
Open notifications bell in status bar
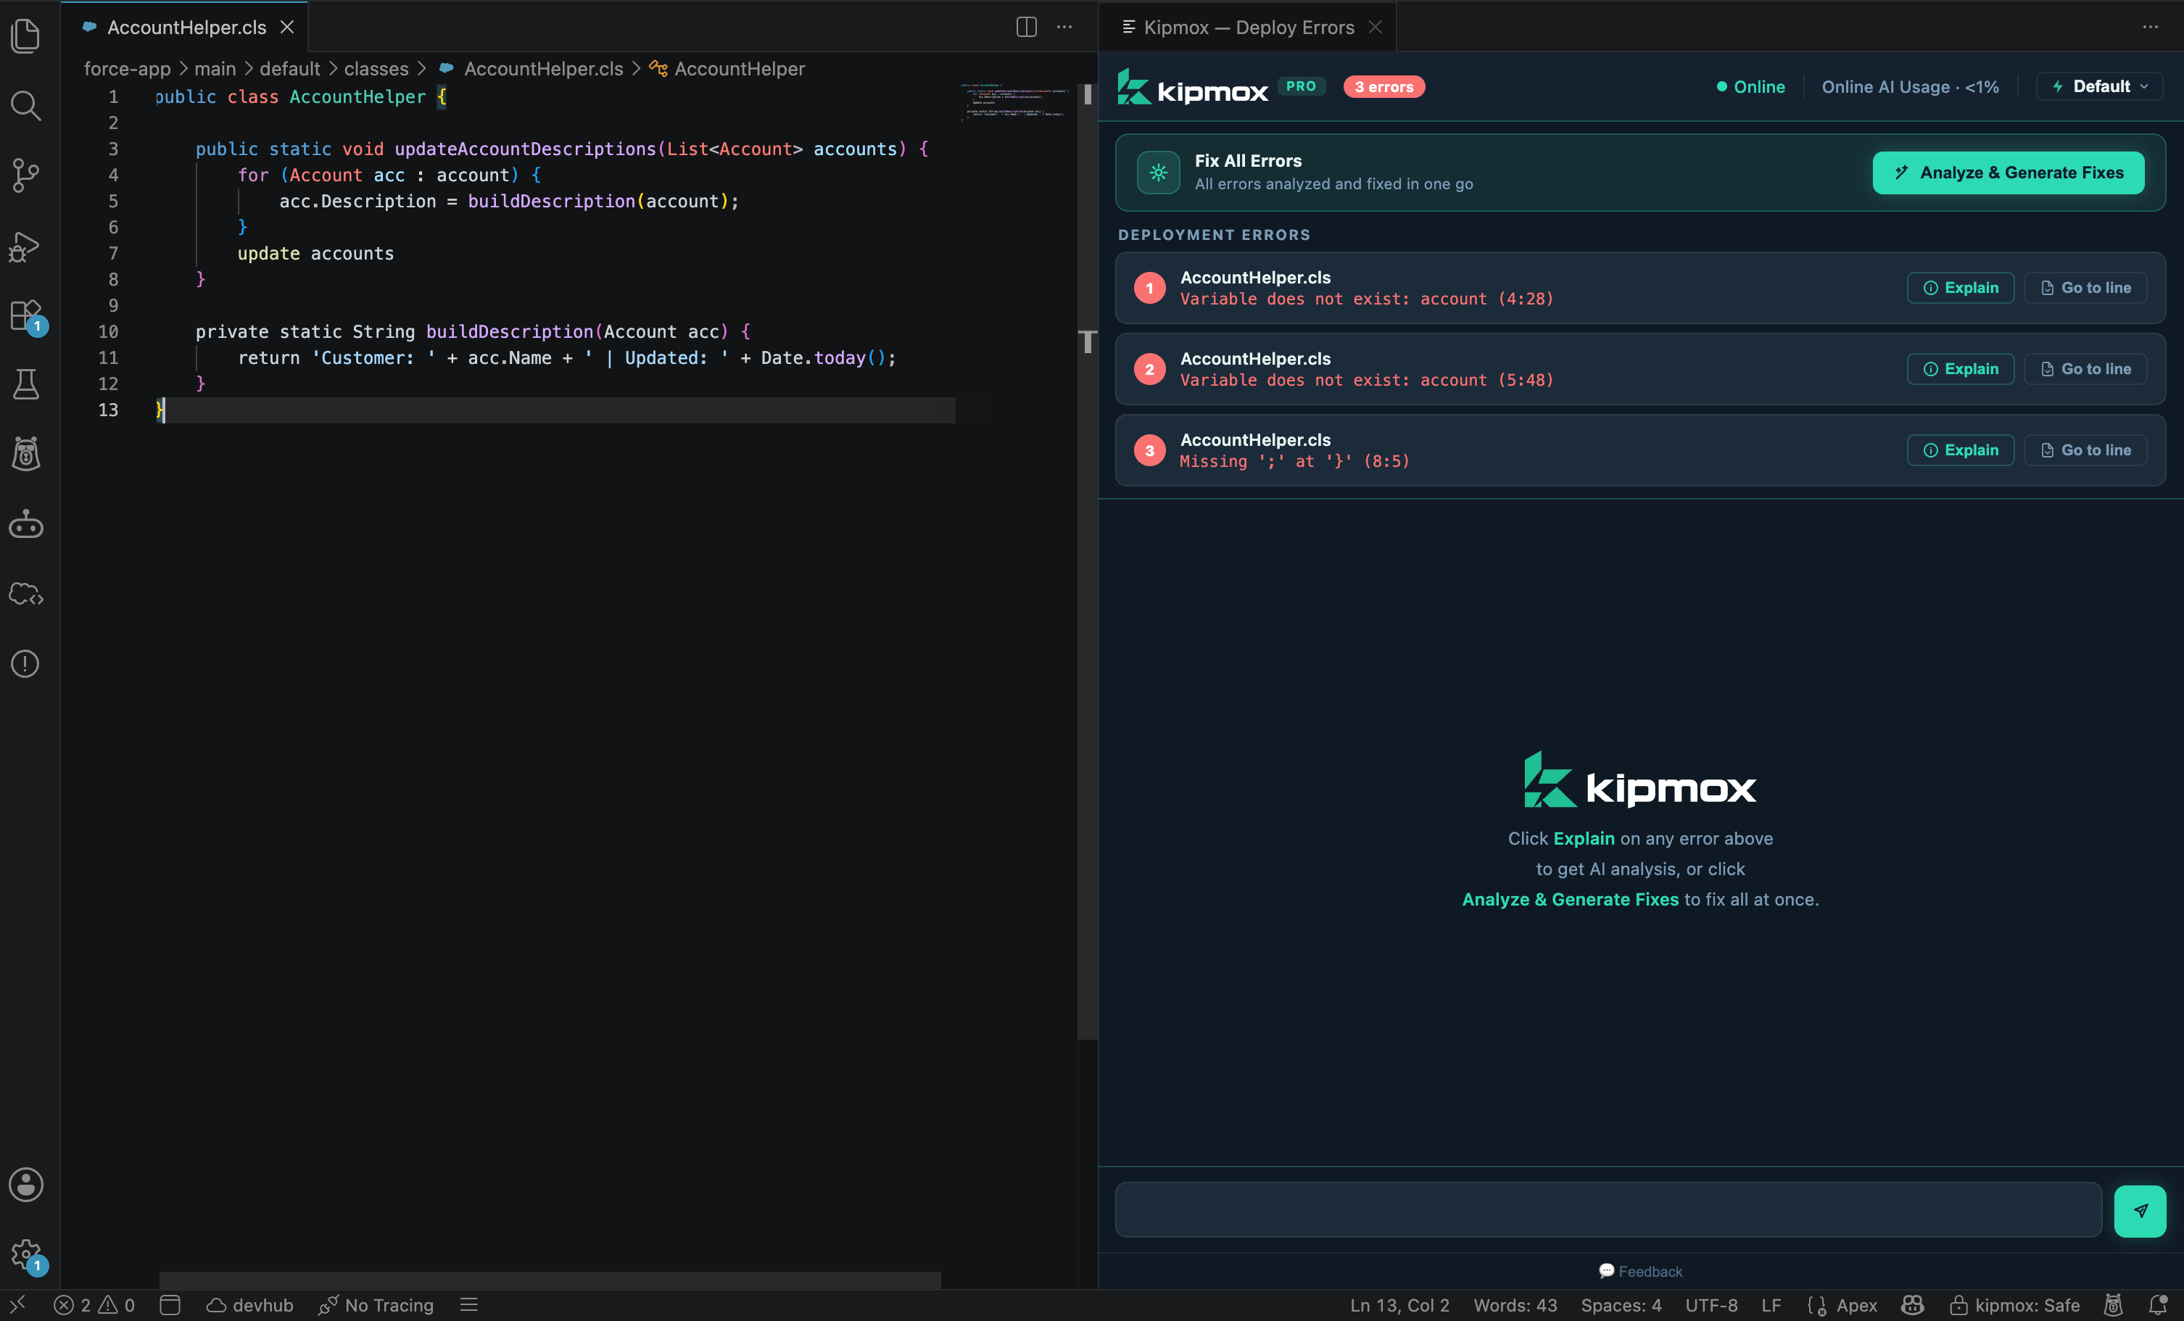(2159, 1305)
